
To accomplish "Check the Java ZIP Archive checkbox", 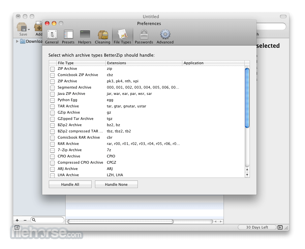I will pos(52,94).
